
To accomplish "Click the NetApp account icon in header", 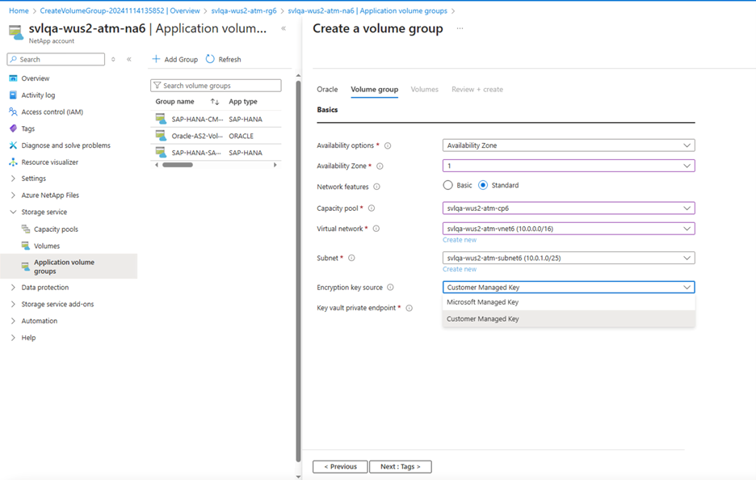I will click(16, 32).
